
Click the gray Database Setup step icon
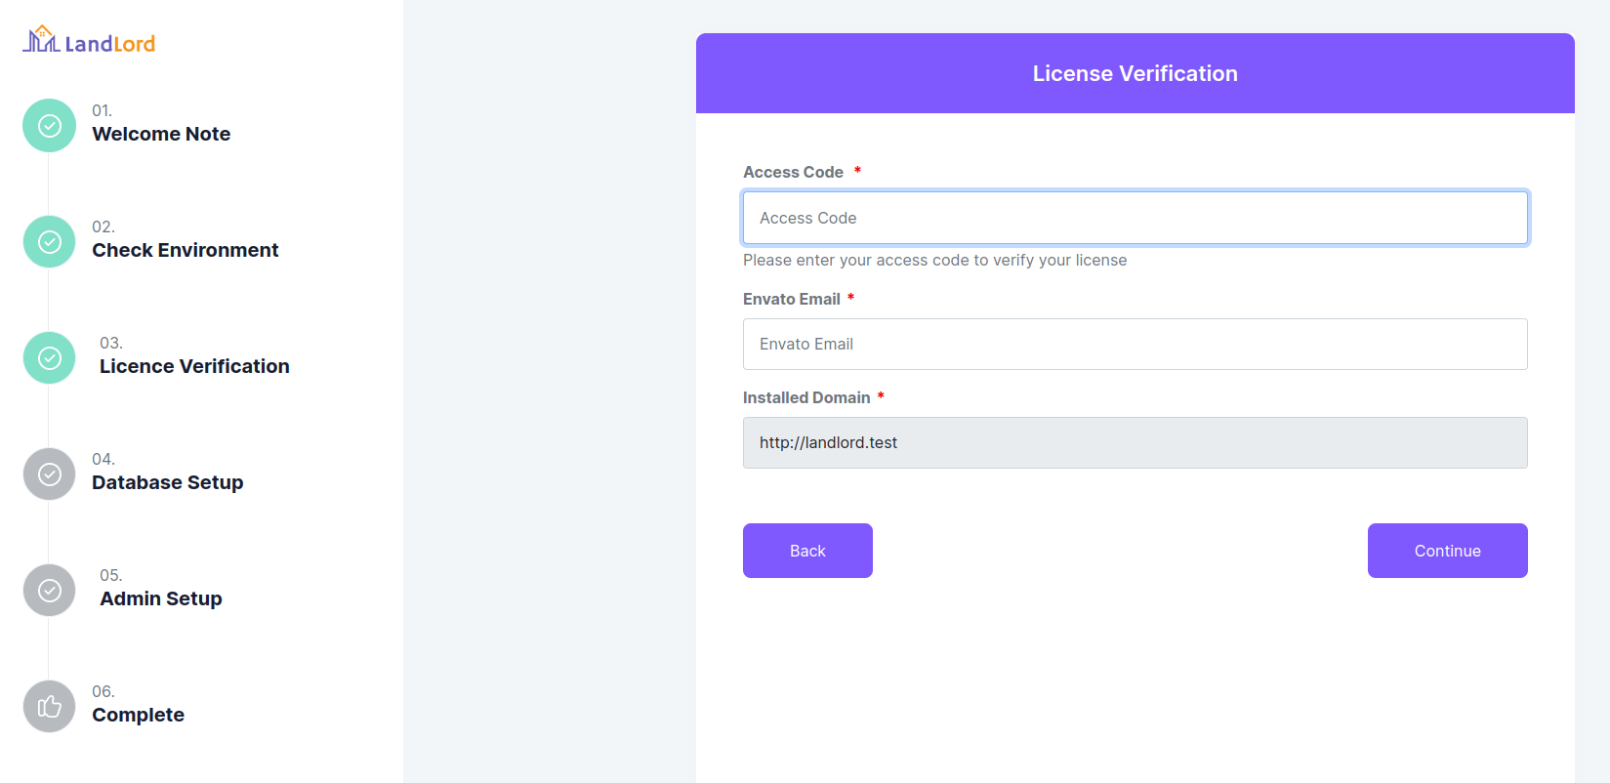tap(50, 474)
